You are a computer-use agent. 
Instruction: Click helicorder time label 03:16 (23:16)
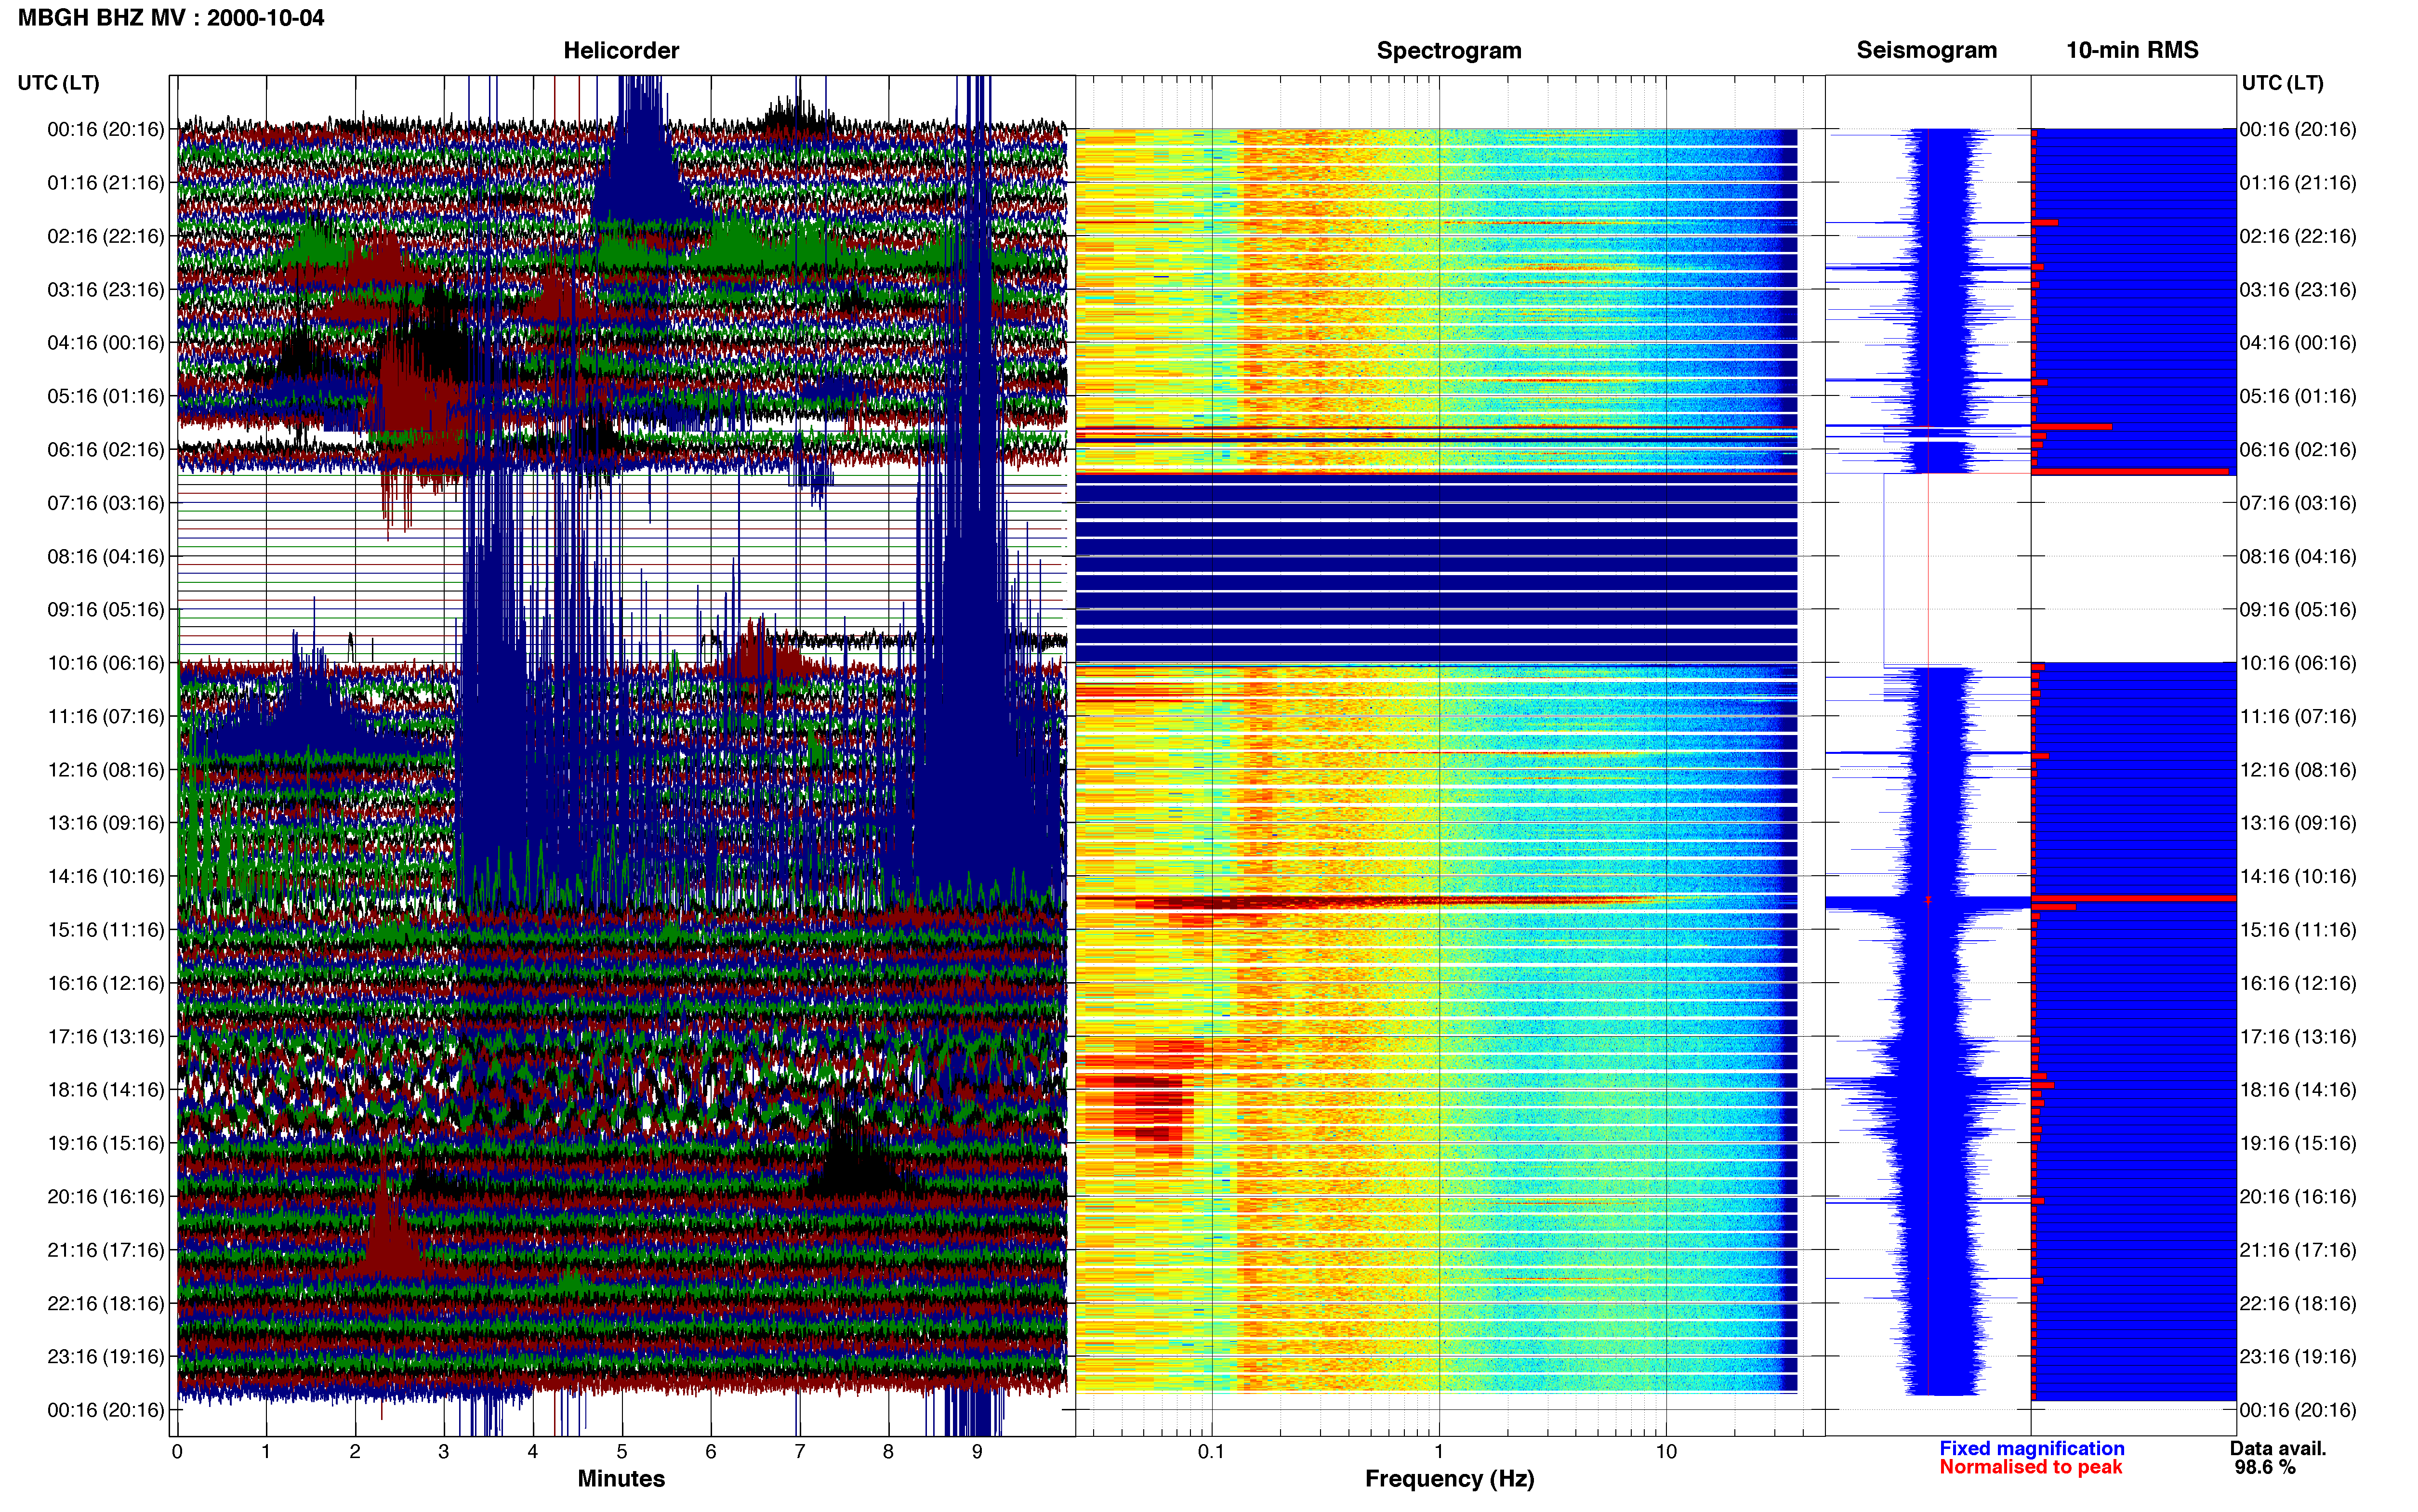pyautogui.click(x=106, y=290)
